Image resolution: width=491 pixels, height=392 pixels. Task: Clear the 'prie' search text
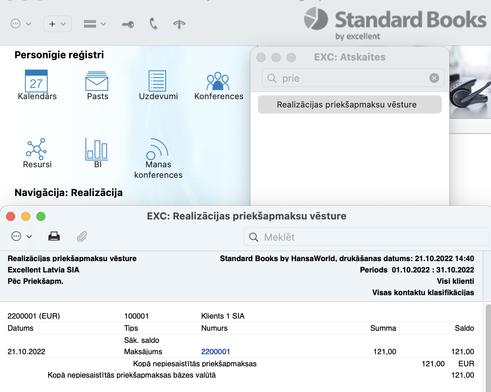(x=434, y=78)
